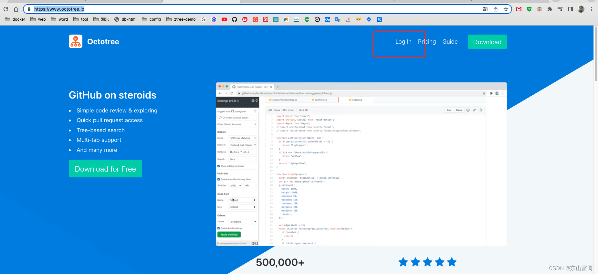Open the ztree-demo bookmarks folder
The image size is (598, 274).
coord(181,19)
